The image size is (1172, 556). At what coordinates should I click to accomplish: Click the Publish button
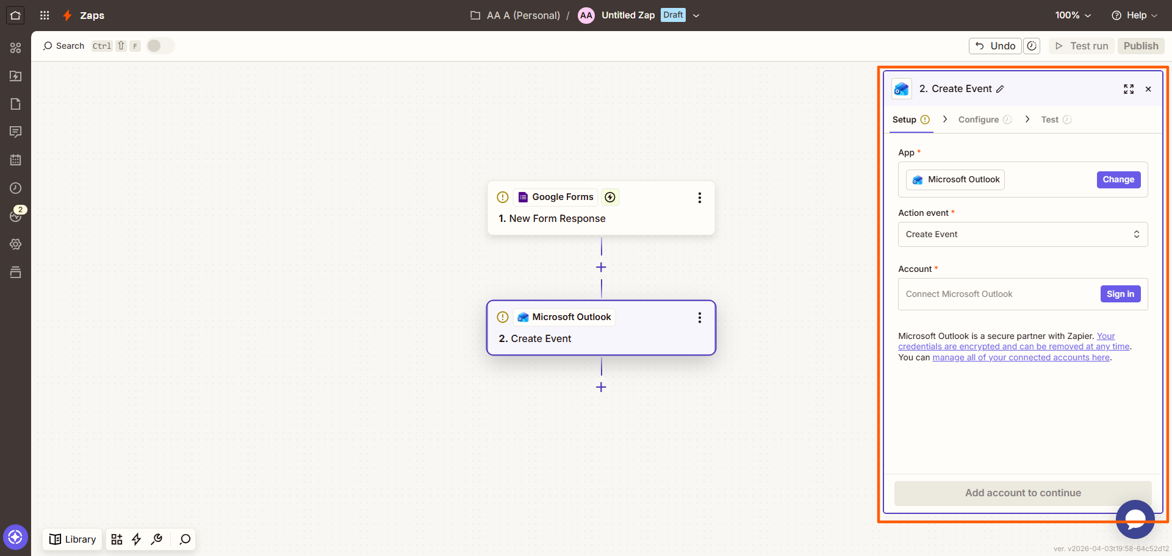(x=1141, y=46)
